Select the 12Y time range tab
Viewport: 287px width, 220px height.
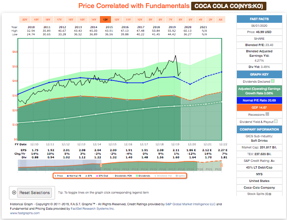tap(117, 20)
